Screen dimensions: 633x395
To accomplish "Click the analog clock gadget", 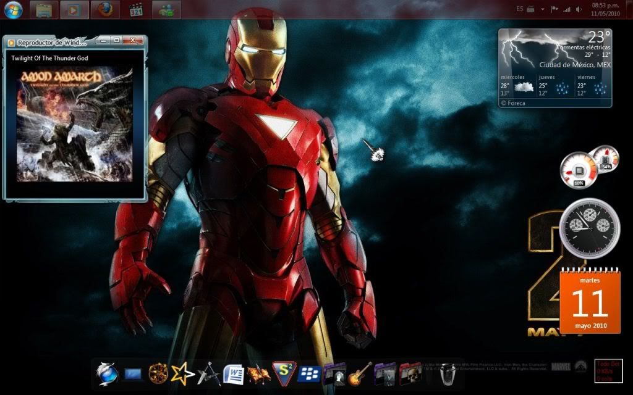I will click(x=590, y=228).
